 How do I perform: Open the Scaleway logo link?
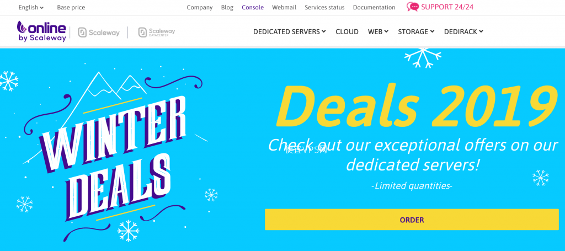tap(99, 33)
